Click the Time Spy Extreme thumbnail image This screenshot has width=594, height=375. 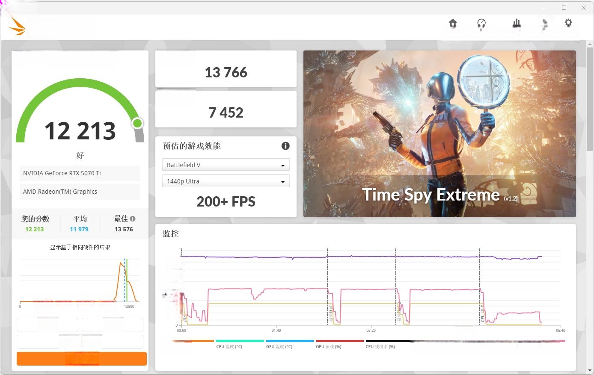pyautogui.click(x=440, y=134)
